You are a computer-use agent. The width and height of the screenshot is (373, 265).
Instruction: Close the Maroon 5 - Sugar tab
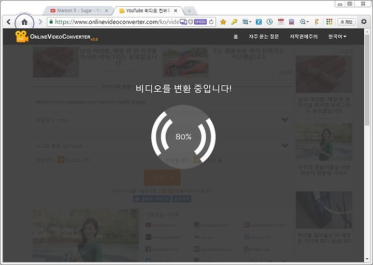pyautogui.click(x=107, y=11)
